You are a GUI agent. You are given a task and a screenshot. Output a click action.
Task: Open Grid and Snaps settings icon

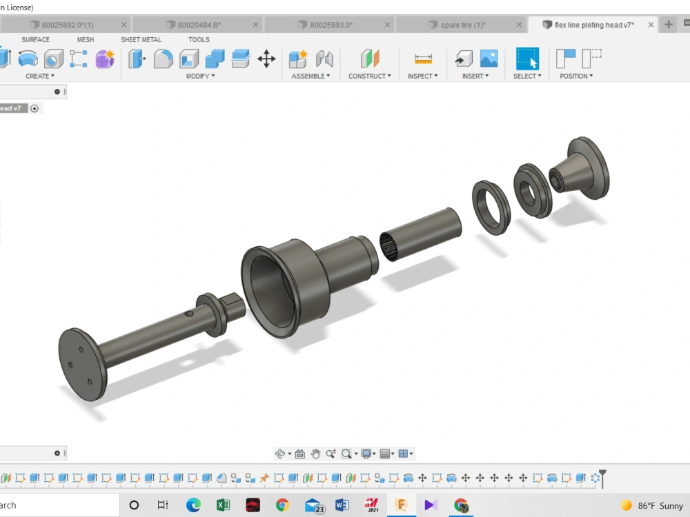pos(385,454)
